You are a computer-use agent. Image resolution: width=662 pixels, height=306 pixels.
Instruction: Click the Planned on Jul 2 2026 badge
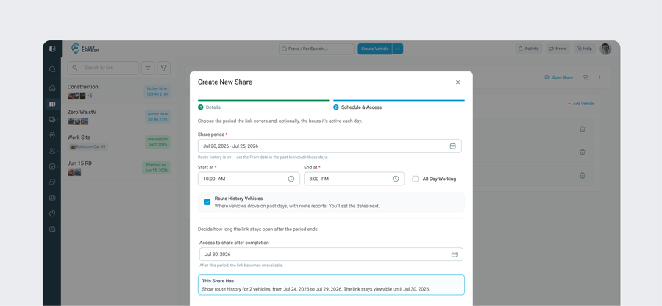click(x=157, y=142)
